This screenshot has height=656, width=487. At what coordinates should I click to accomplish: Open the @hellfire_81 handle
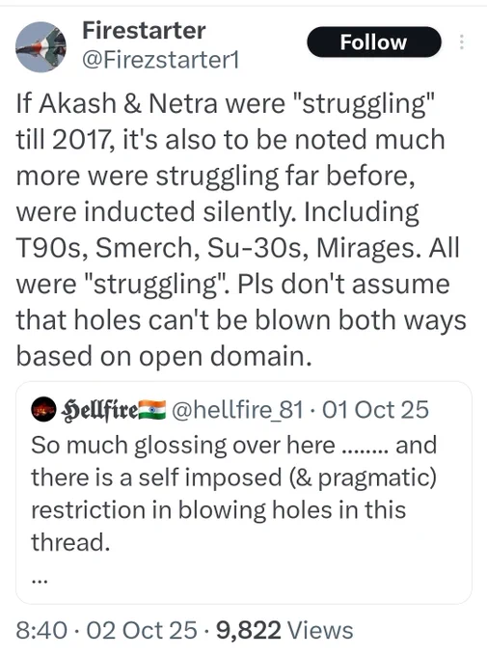[x=237, y=410]
